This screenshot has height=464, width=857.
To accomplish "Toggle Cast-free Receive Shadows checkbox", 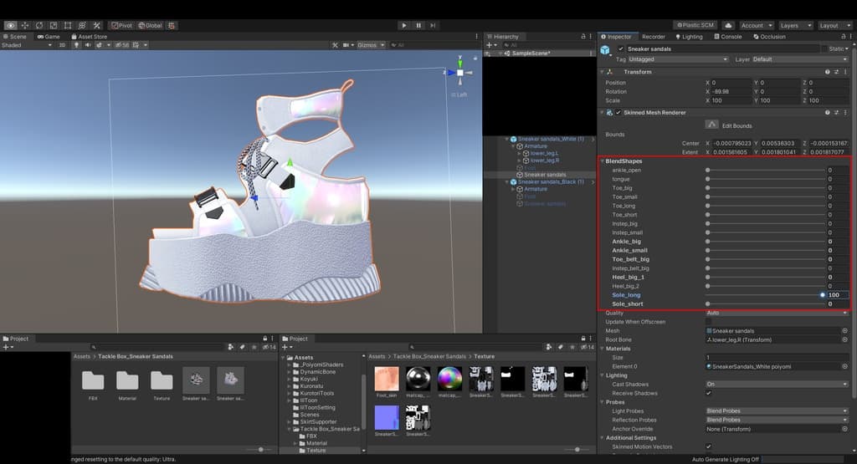I will point(709,394).
